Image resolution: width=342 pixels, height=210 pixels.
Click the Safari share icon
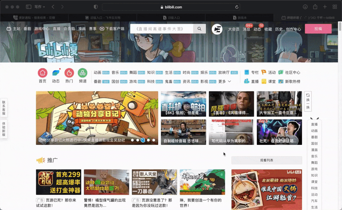pyautogui.click(x=315, y=7)
